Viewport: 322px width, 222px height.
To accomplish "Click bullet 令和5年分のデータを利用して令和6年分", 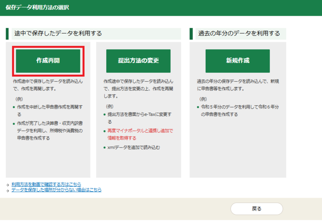I will click(240, 111).
